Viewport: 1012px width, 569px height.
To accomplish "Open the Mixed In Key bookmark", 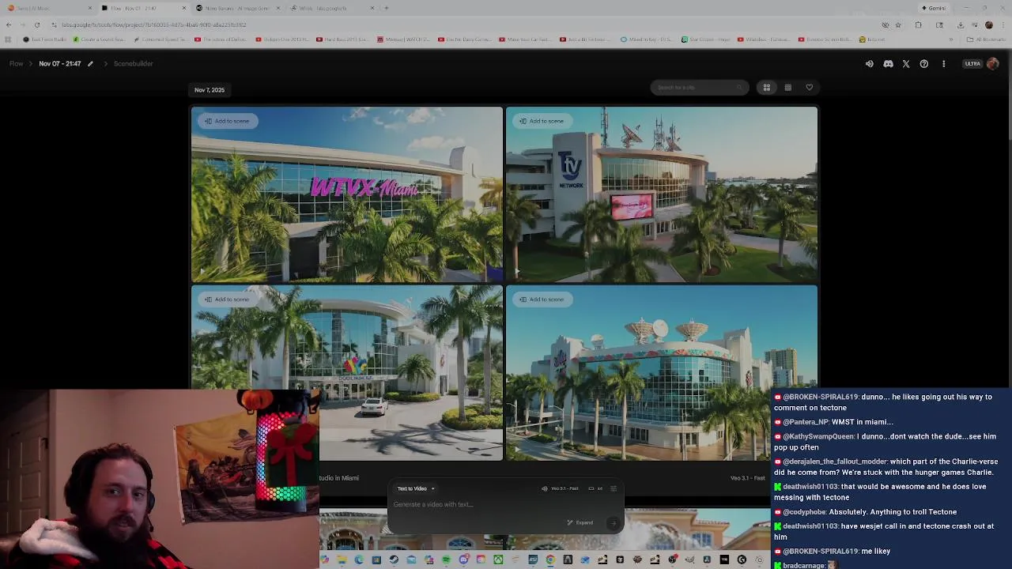I will [x=646, y=40].
